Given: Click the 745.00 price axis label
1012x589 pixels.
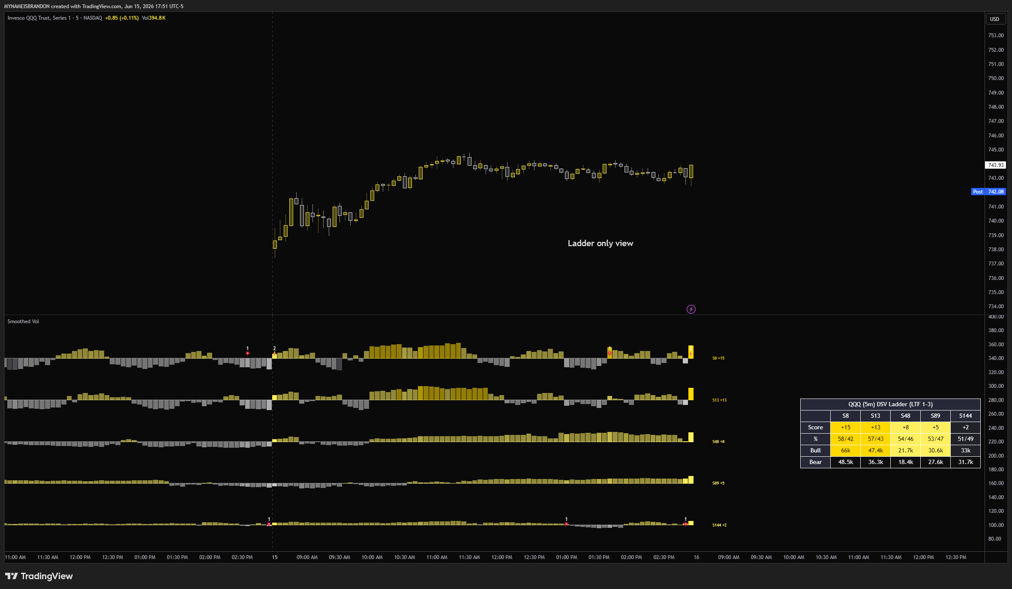Looking at the screenshot, I should tap(996, 150).
